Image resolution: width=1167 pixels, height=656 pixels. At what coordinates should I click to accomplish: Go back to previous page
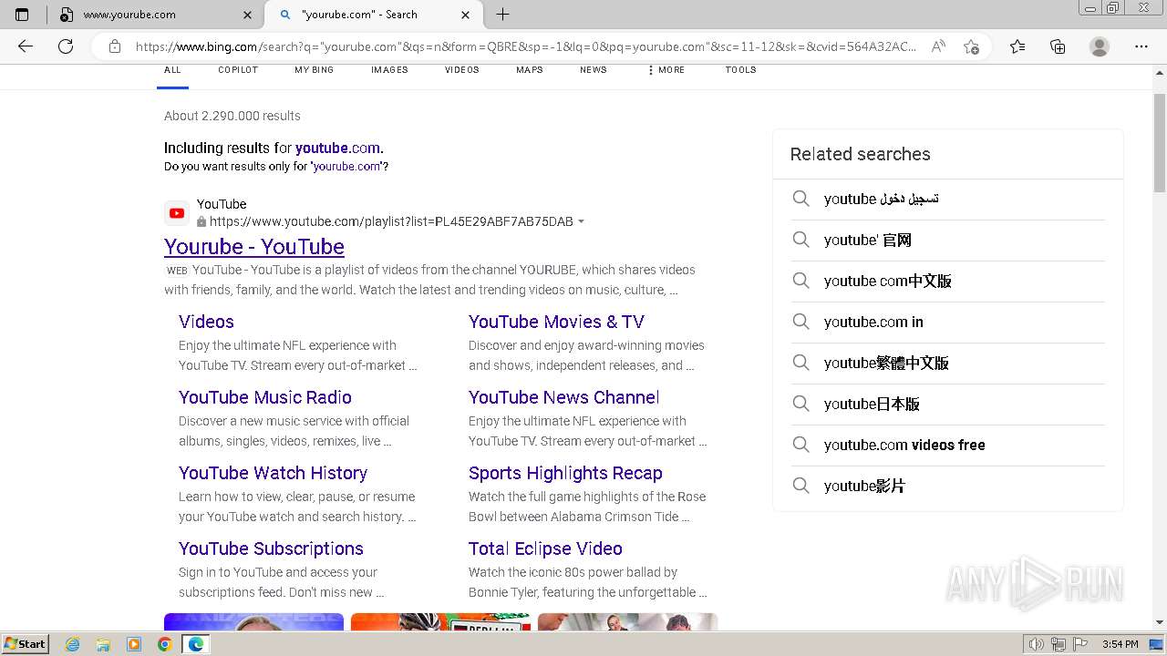pyautogui.click(x=26, y=46)
